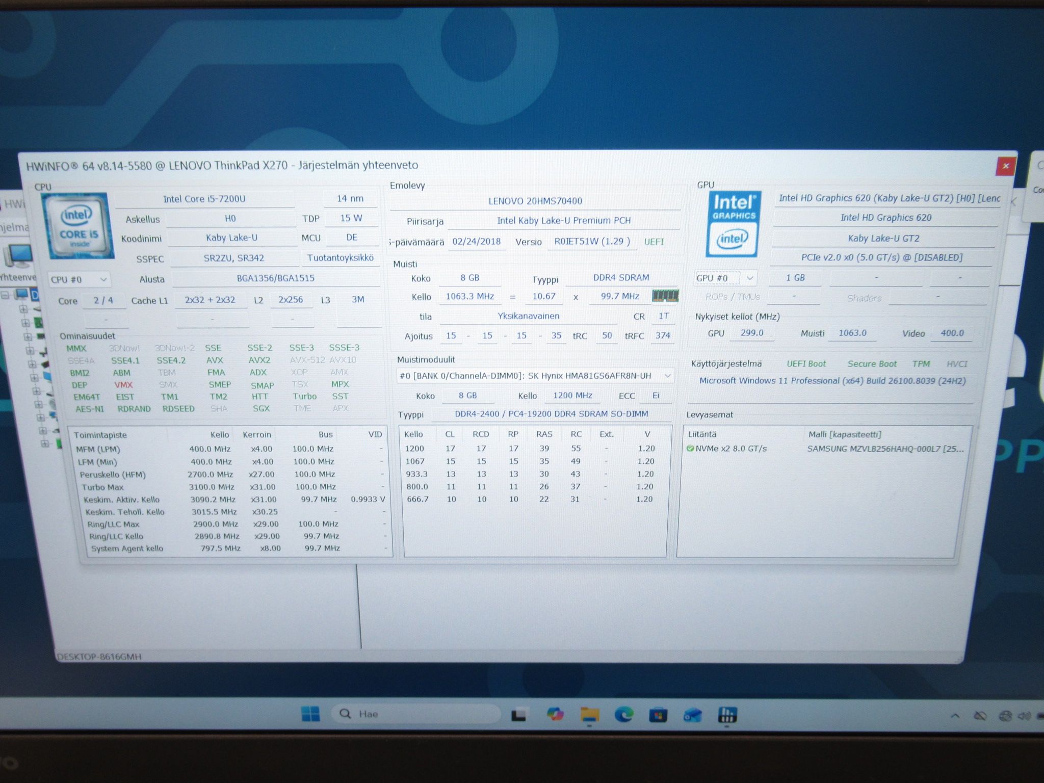1044x783 pixels.
Task: Click the Intel Core i5-7200U name field
Action: coord(204,199)
